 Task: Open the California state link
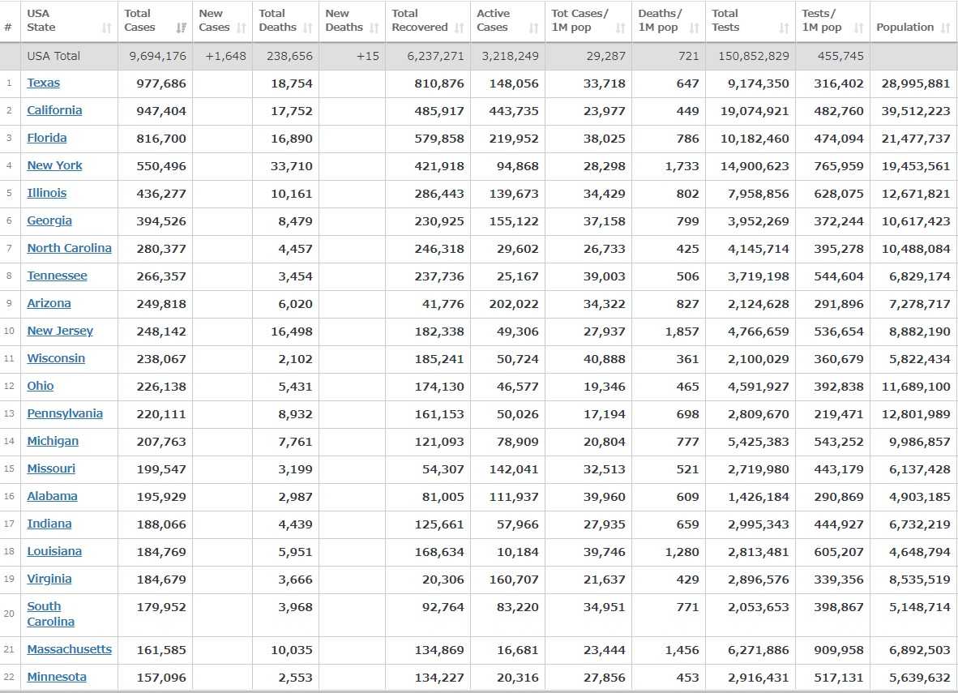tap(54, 110)
